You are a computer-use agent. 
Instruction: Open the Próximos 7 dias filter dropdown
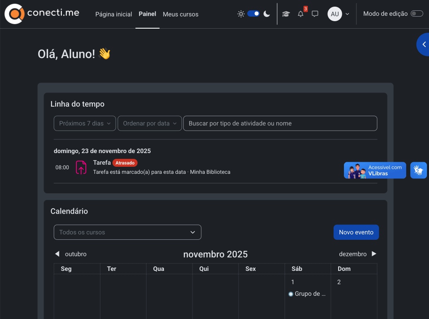tap(84, 123)
